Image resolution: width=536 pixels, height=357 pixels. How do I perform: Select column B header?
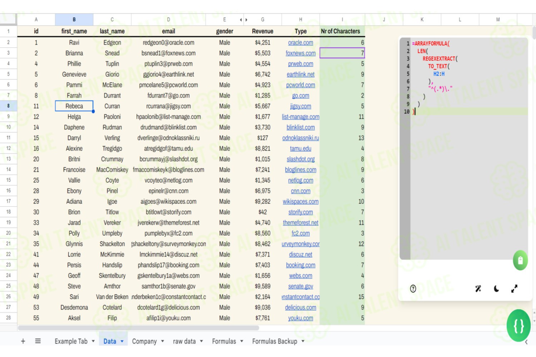[74, 20]
